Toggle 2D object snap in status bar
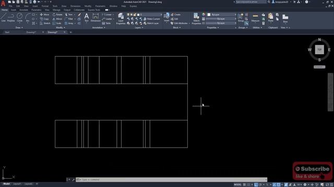Viewport: 334px width, 187px height. 278,185
